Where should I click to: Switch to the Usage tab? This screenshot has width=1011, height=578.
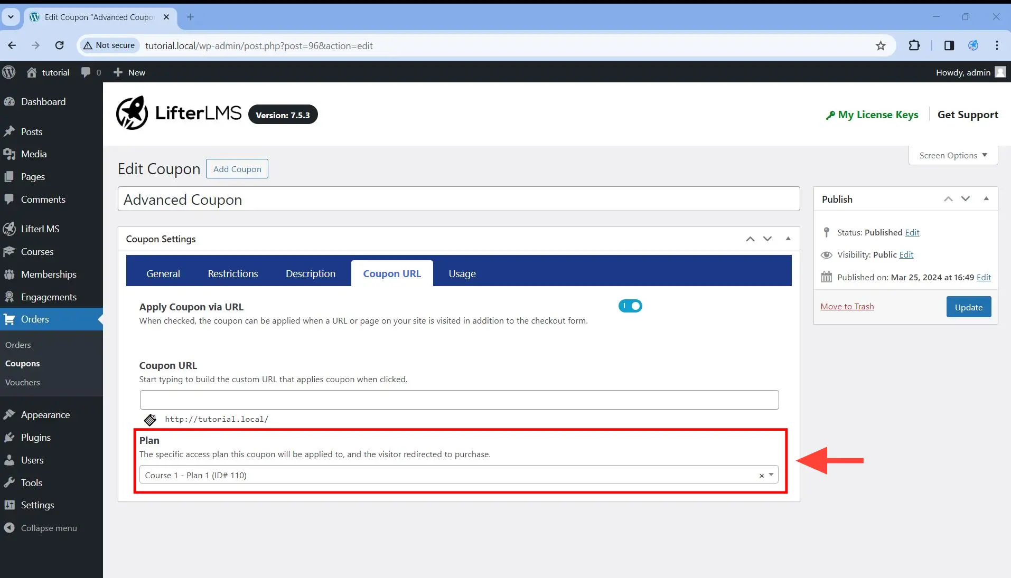462,273
